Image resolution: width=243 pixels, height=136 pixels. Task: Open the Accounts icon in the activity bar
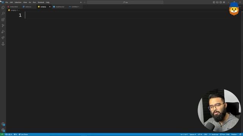point(3,124)
